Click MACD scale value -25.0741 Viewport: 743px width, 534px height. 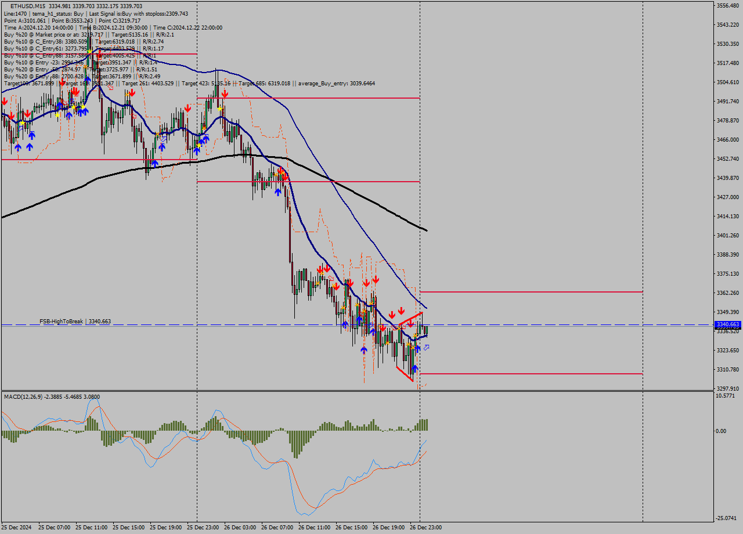pos(727,518)
